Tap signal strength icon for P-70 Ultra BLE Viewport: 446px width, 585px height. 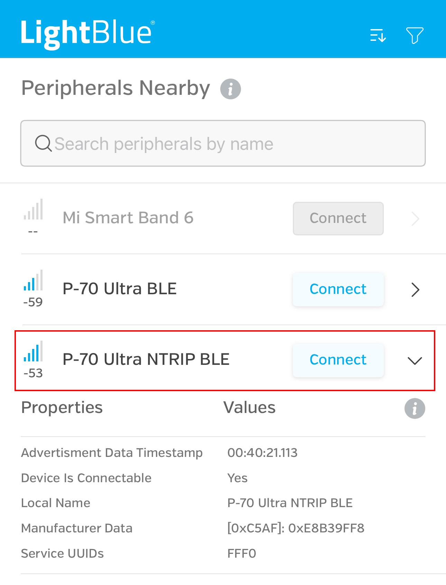33,281
